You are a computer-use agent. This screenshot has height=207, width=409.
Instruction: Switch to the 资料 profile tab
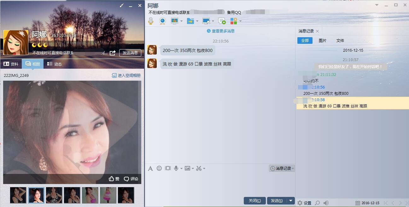click(x=11, y=64)
